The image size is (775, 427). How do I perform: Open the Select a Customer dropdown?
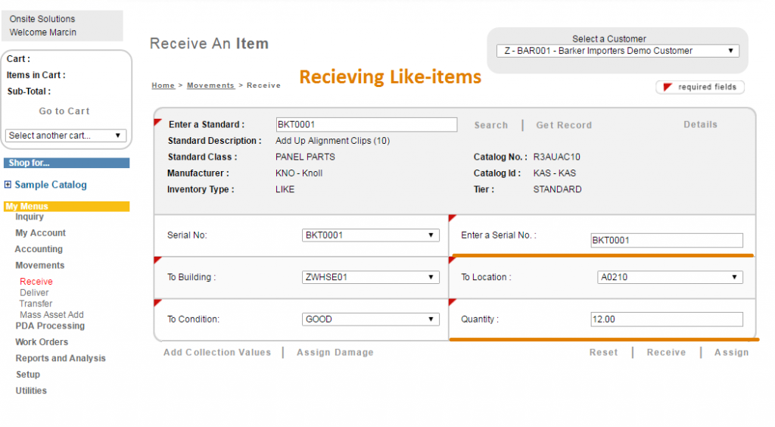click(618, 51)
